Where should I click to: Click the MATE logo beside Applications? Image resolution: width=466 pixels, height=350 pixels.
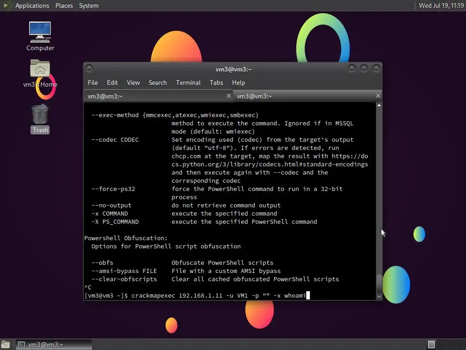tap(7, 5)
